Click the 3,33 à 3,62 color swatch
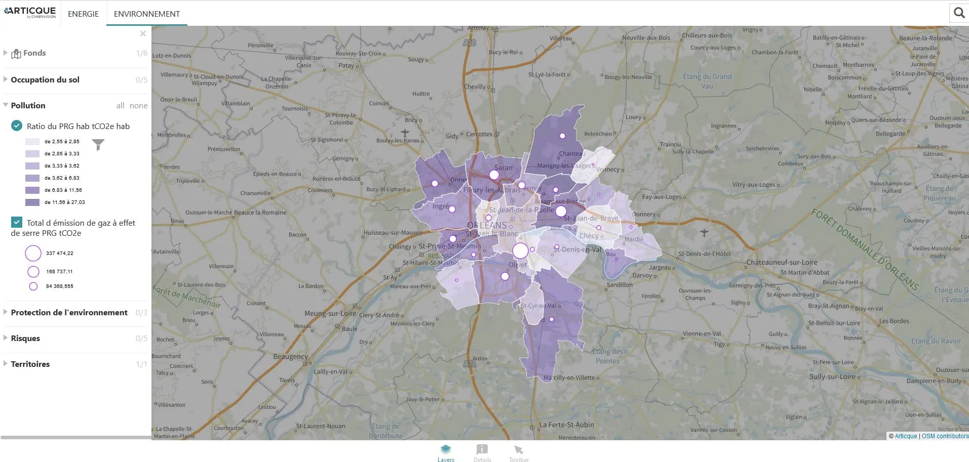This screenshot has height=462, width=969. tap(32, 166)
